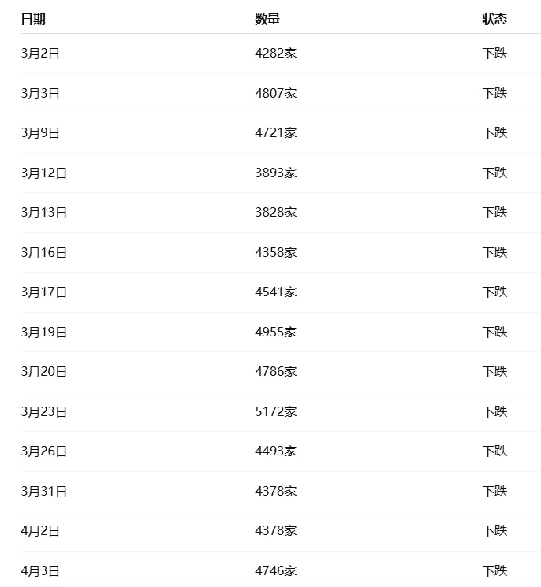Screen dimensions: 541x587
Task: Select the 3月17日 date cell
Action: tap(44, 292)
